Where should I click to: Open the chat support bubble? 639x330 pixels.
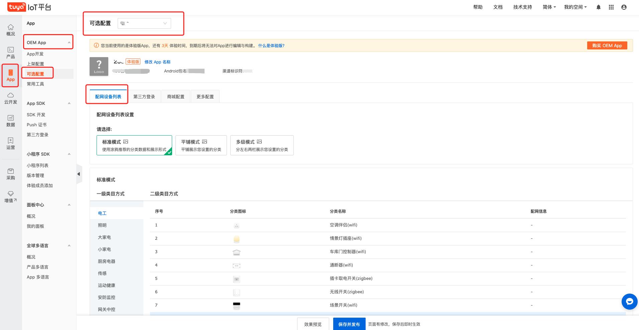coord(629,302)
